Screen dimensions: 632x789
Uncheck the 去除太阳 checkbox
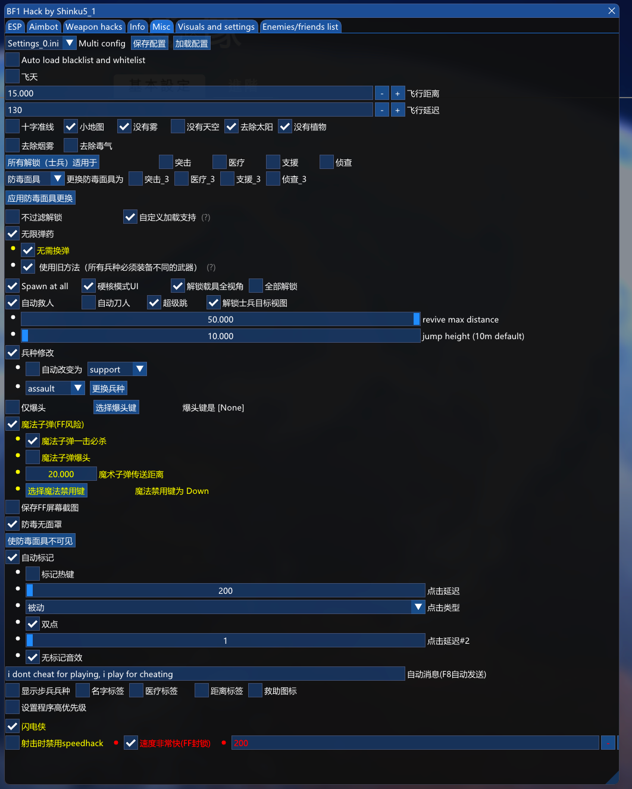[231, 127]
